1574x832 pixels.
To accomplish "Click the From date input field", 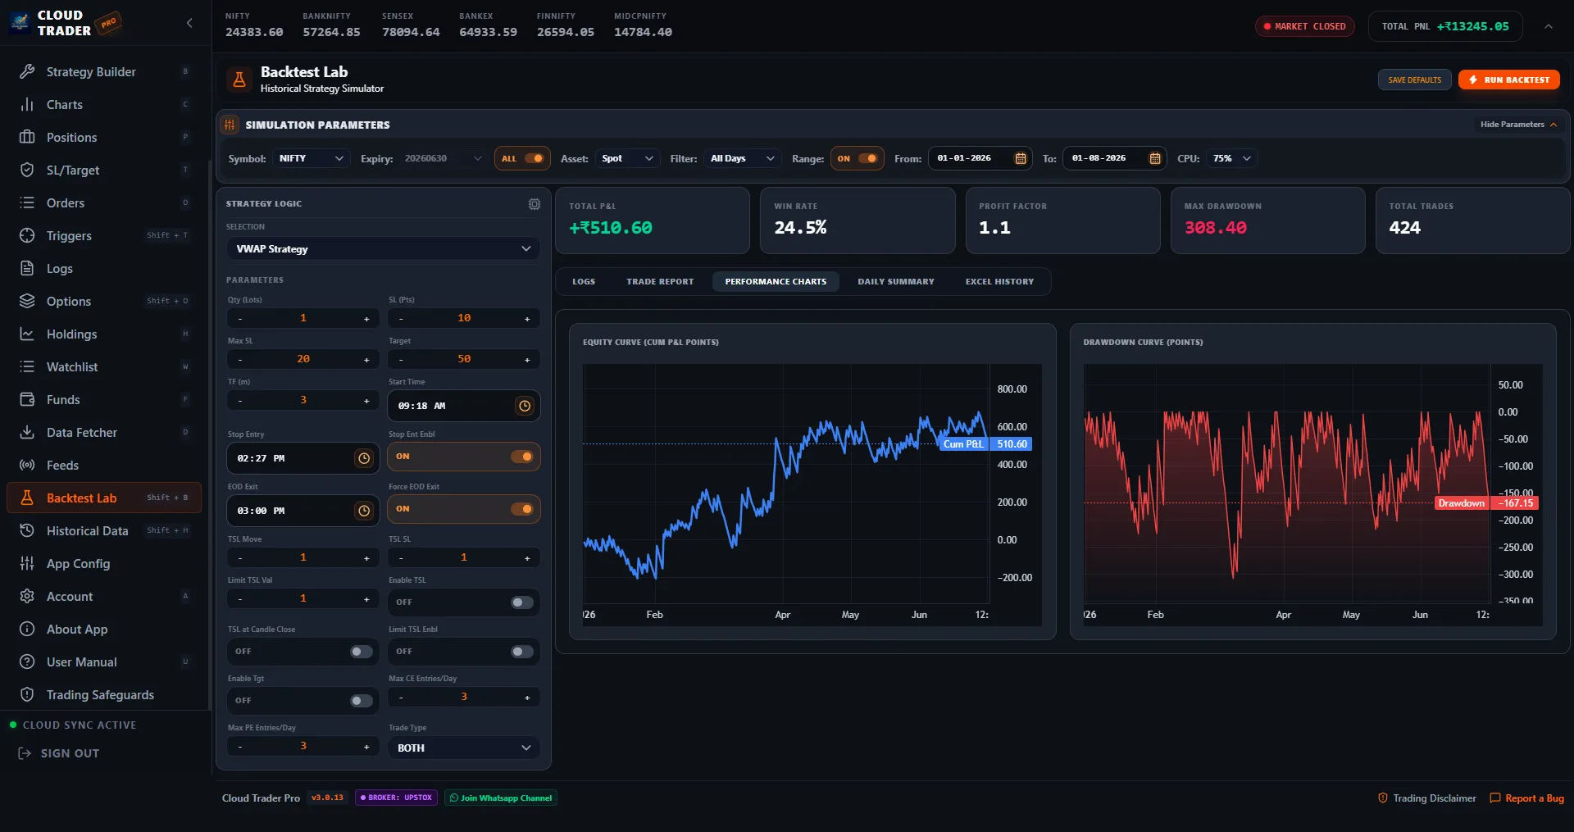I will pos(980,158).
